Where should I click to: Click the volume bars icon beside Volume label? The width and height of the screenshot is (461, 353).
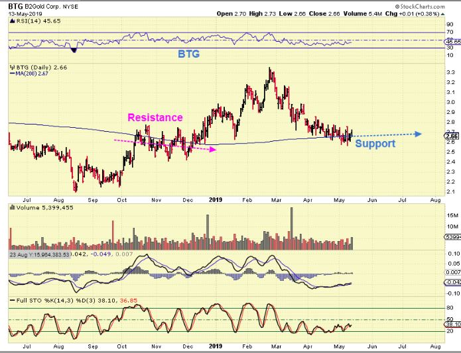[x=12, y=207]
